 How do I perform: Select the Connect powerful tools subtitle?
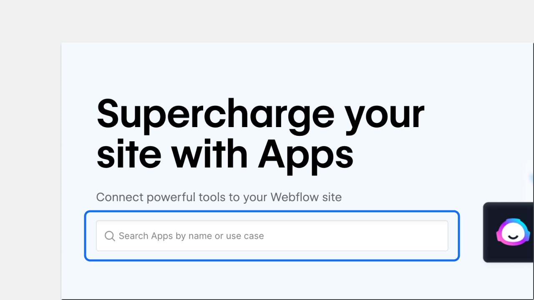click(219, 197)
